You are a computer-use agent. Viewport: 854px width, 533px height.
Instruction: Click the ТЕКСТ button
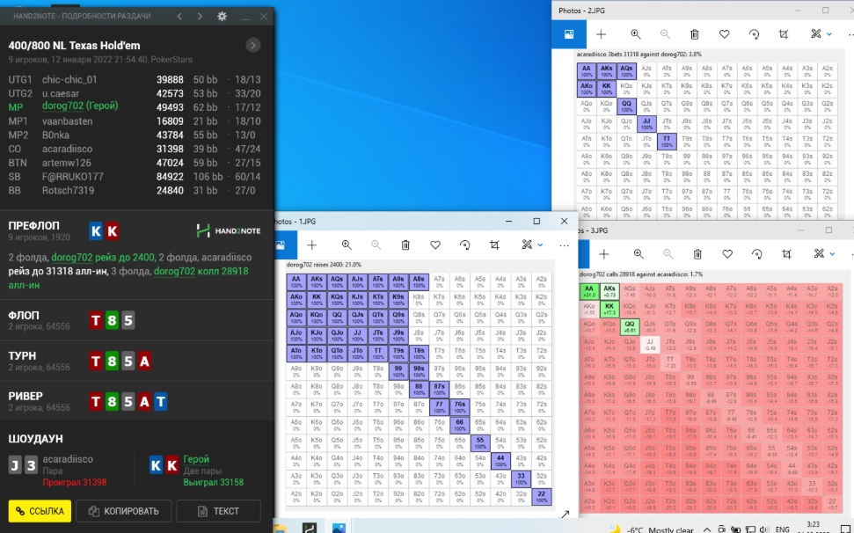[x=218, y=511]
